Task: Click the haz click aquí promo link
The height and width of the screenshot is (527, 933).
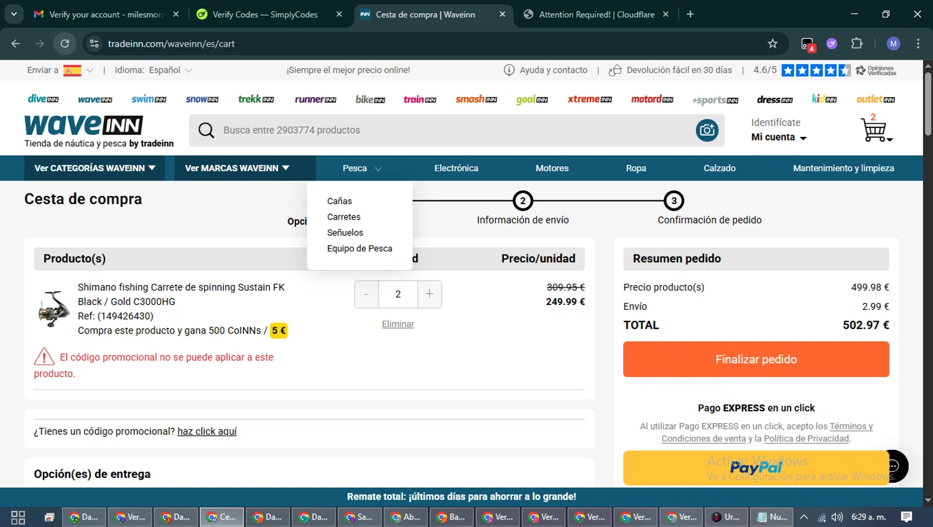Action: 207,431
